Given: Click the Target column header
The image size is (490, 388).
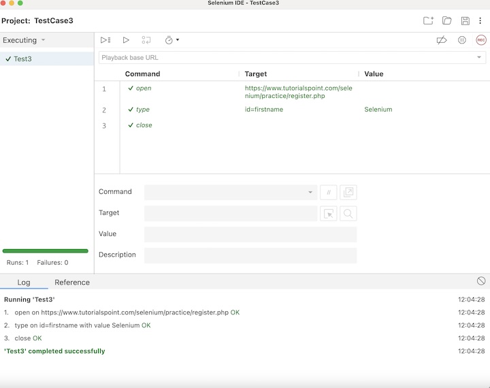Looking at the screenshot, I should 256,74.
